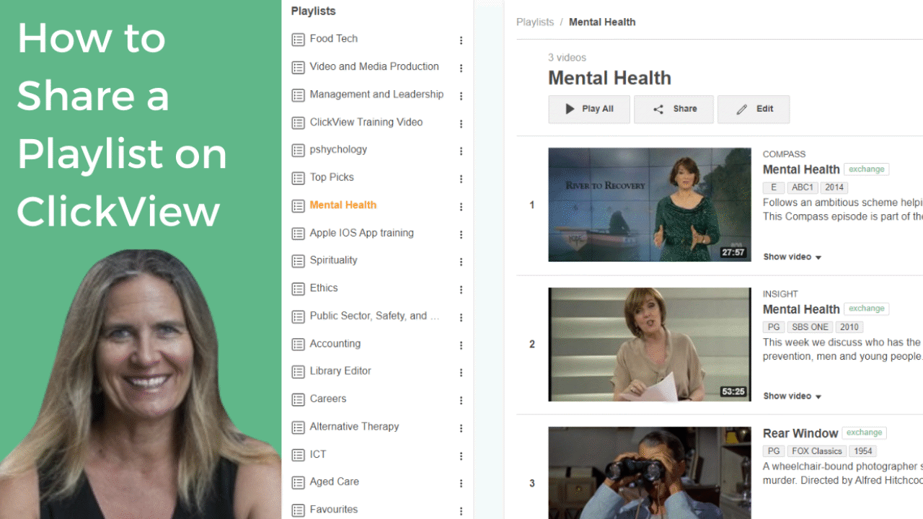Select the Aged Care playlist
The height and width of the screenshot is (519, 923).
[x=335, y=482]
